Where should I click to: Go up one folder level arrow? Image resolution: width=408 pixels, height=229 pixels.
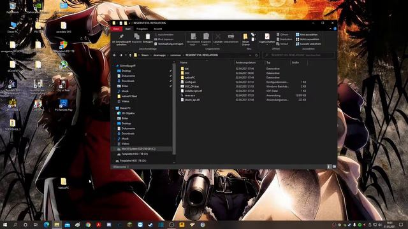(x=130, y=55)
